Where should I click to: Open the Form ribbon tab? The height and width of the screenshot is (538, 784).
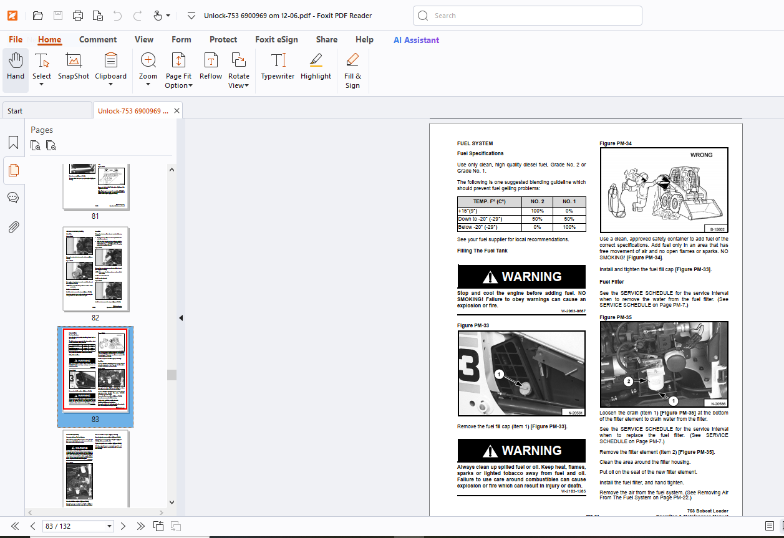[181, 39]
